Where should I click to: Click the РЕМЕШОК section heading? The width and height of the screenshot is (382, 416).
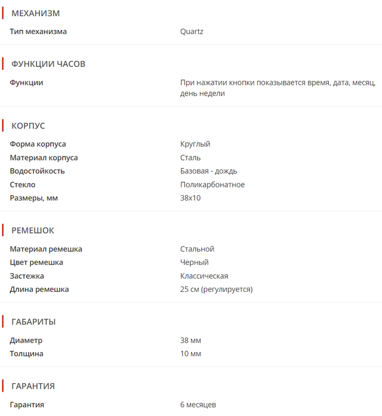coord(33,230)
